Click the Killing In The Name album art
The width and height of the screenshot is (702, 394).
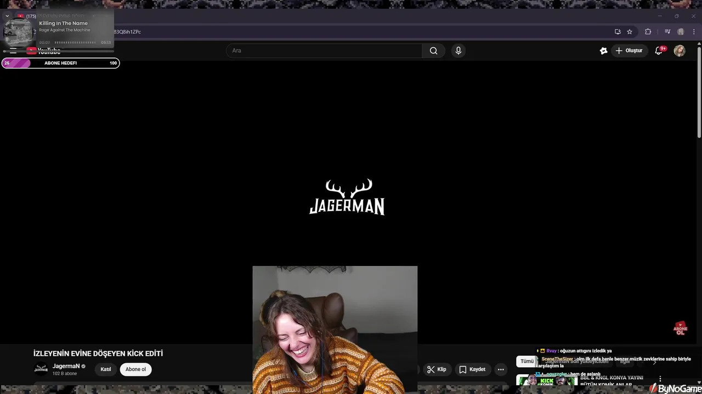coord(19,33)
